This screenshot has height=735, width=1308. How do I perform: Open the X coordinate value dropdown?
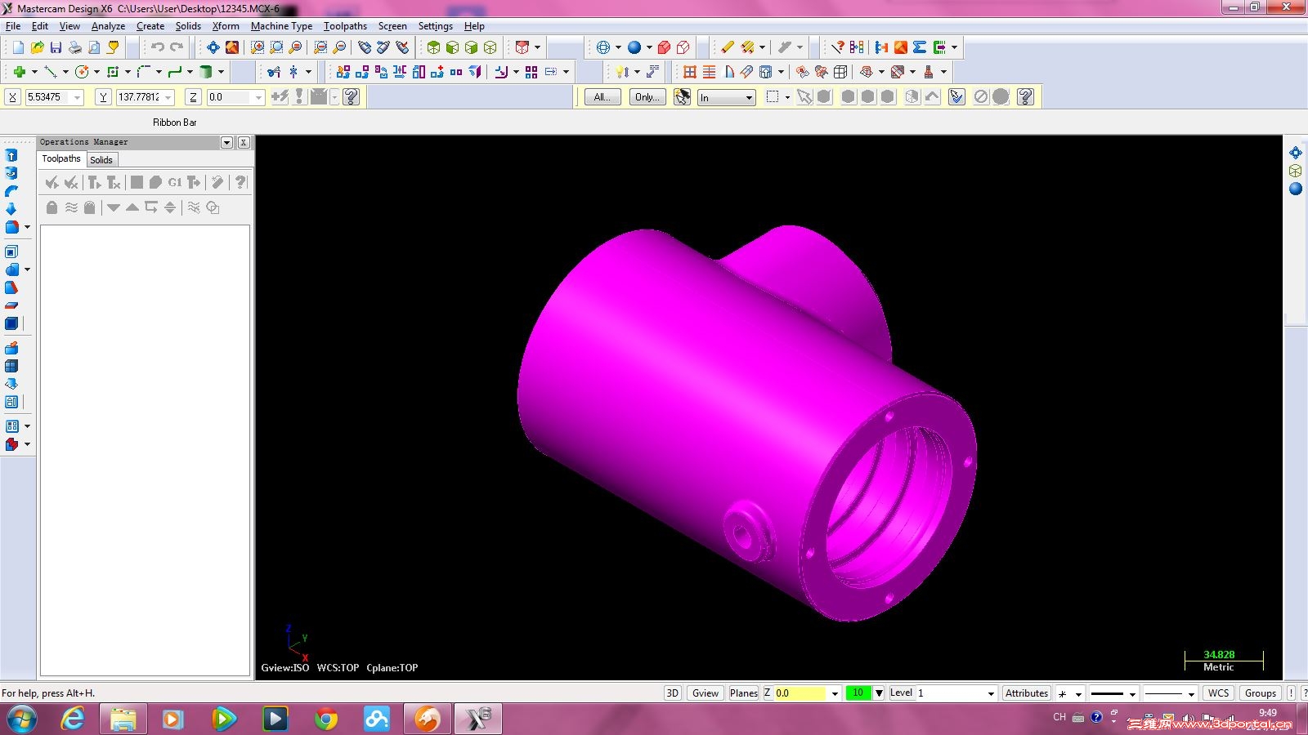click(x=78, y=97)
